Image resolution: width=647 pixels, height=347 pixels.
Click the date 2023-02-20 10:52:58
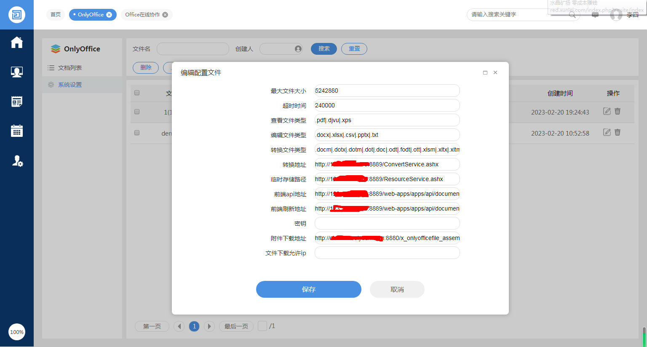(x=560, y=133)
